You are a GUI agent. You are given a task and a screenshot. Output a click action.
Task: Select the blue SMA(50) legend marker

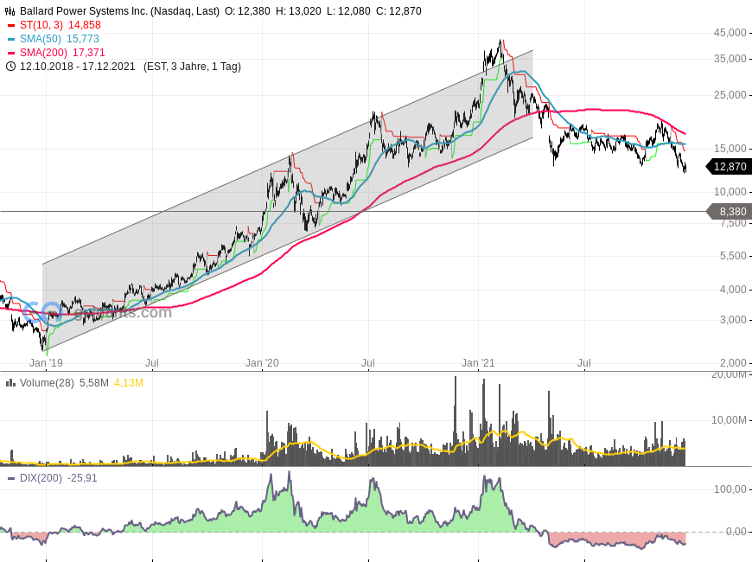[11, 39]
